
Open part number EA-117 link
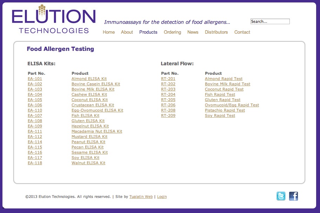pos(35,158)
